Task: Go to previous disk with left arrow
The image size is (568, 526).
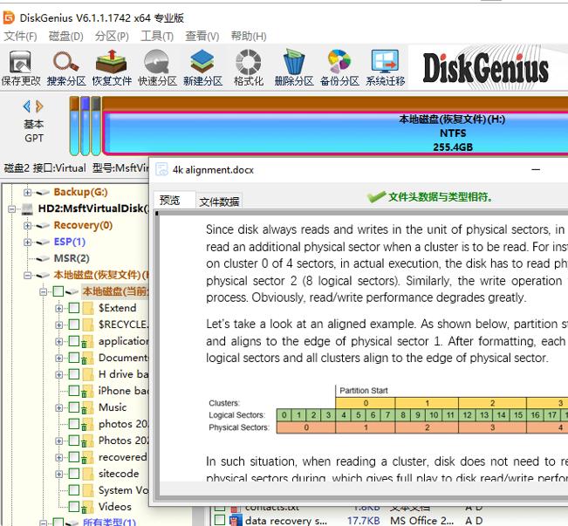Action: (x=27, y=106)
